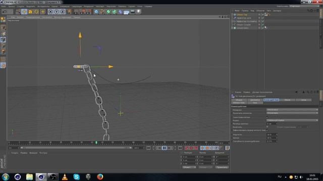Switch to the Force tab

pos(303,100)
